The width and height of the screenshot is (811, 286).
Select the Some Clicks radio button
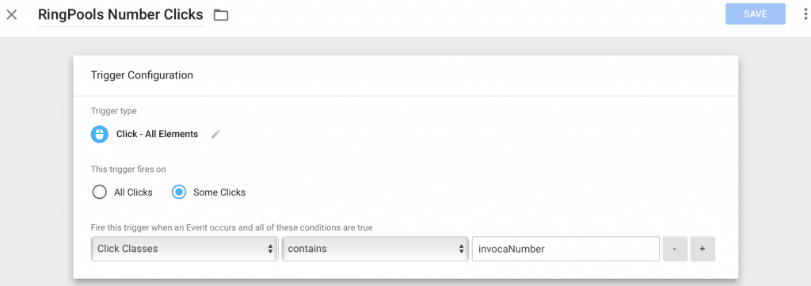(179, 193)
